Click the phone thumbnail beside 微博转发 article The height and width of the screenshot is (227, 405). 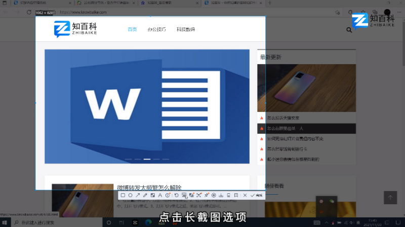83,200
